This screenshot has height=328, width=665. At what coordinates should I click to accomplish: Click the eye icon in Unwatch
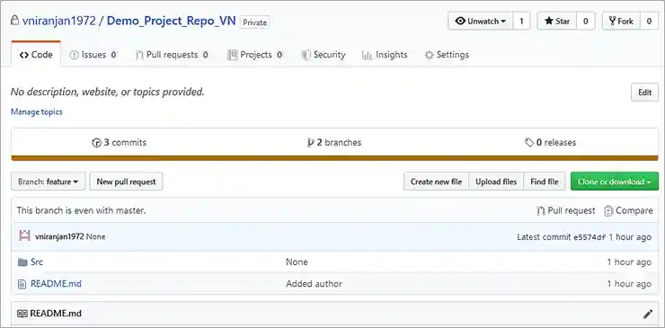tap(460, 22)
